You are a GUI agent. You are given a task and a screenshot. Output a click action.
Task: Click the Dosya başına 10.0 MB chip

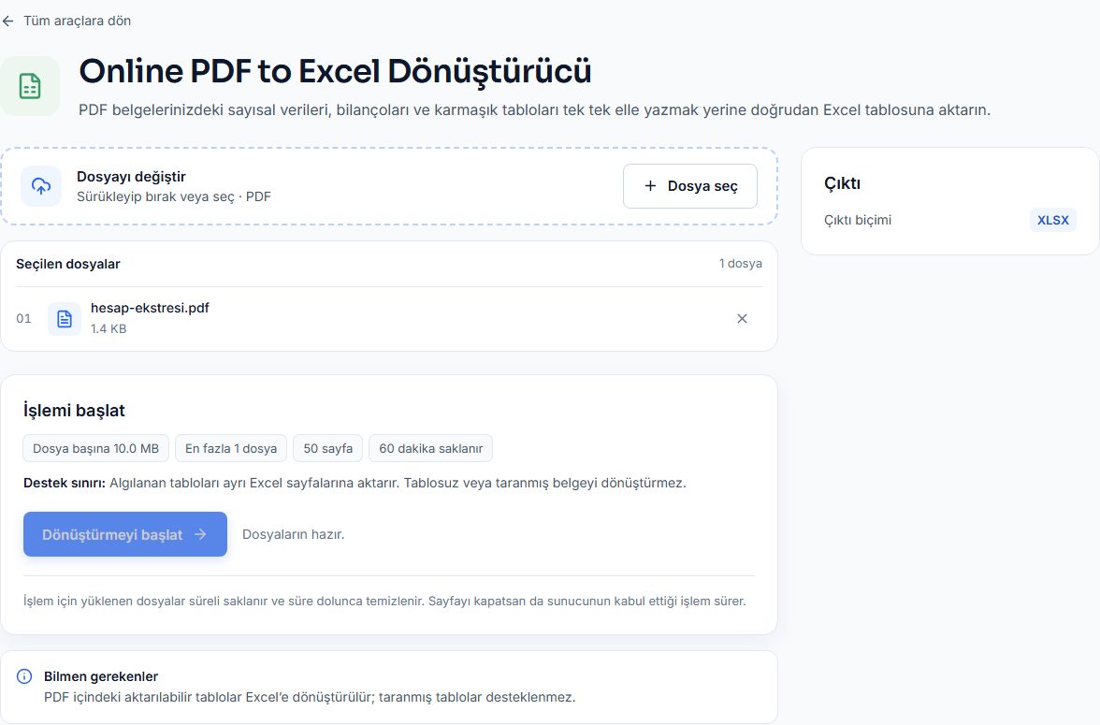pos(96,448)
